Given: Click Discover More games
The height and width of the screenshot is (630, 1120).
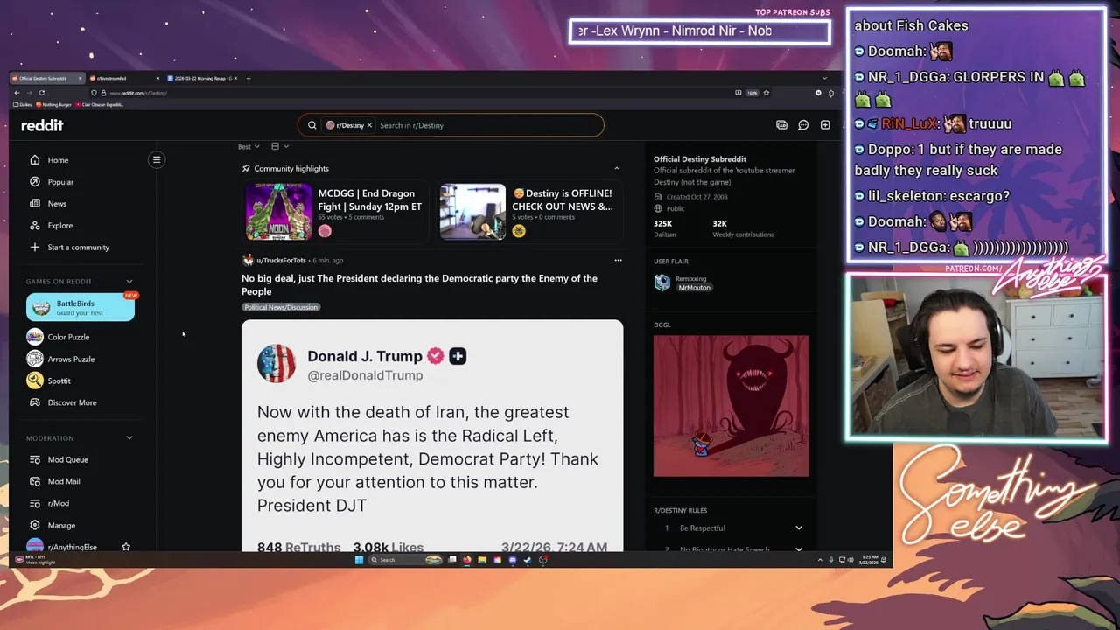Looking at the screenshot, I should click(x=63, y=402).
